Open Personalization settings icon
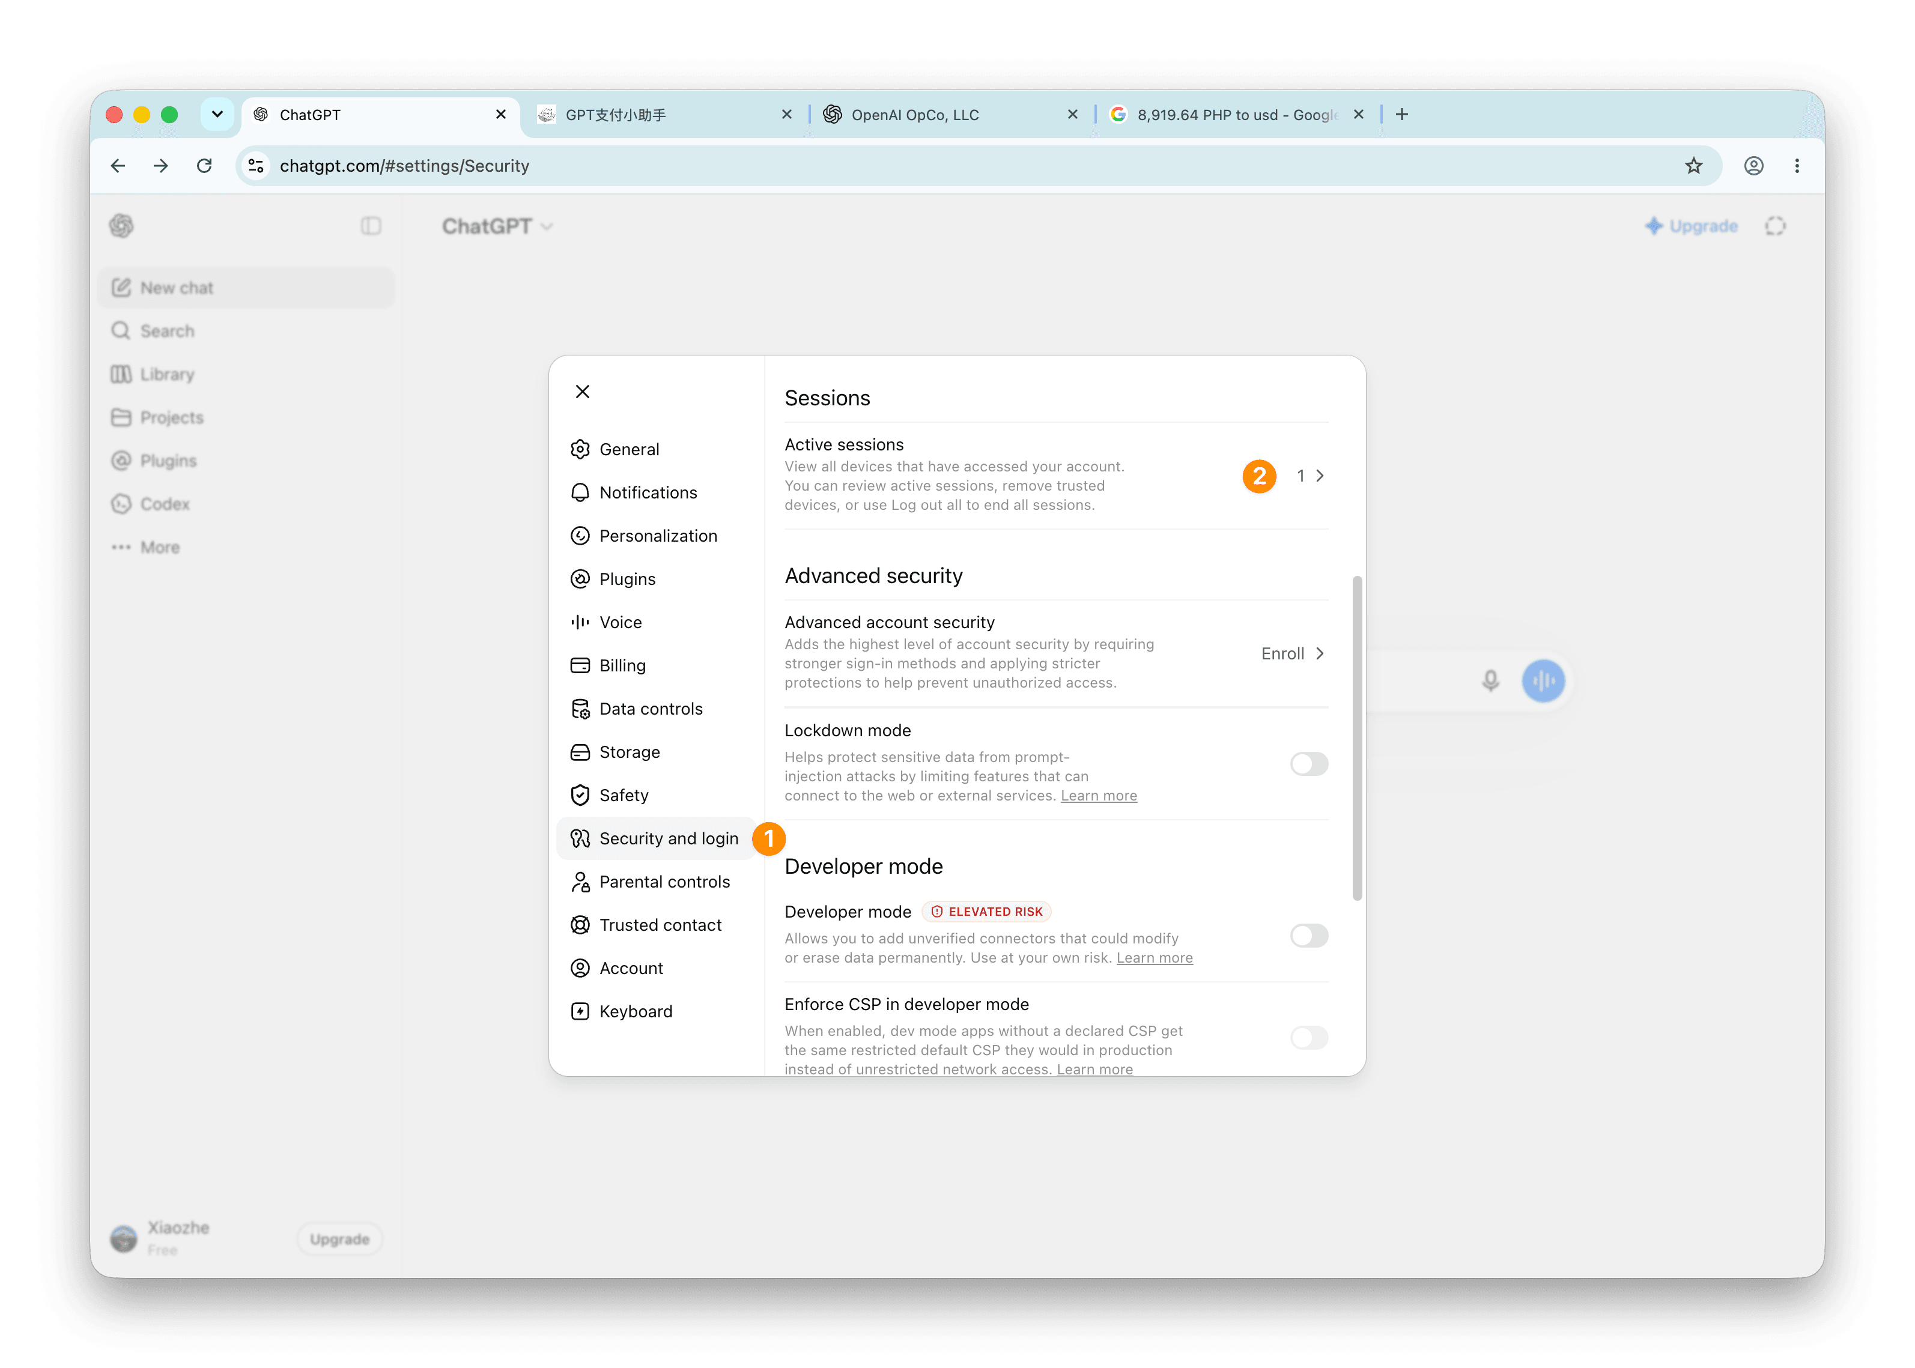Image resolution: width=1915 pixels, height=1368 pixels. click(580, 536)
